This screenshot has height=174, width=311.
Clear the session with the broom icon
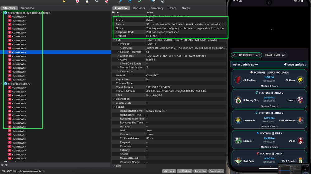pos(64,1)
